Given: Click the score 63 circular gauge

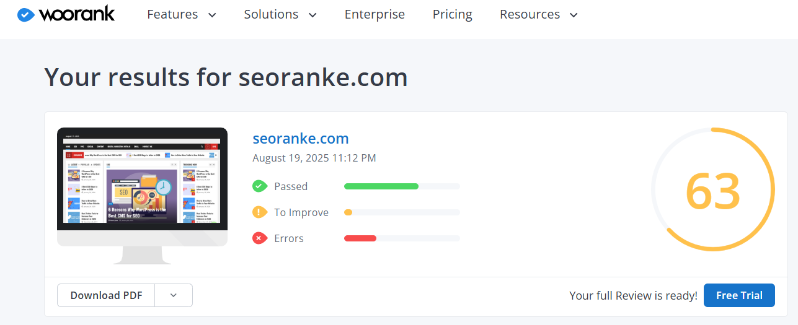Looking at the screenshot, I should point(712,189).
